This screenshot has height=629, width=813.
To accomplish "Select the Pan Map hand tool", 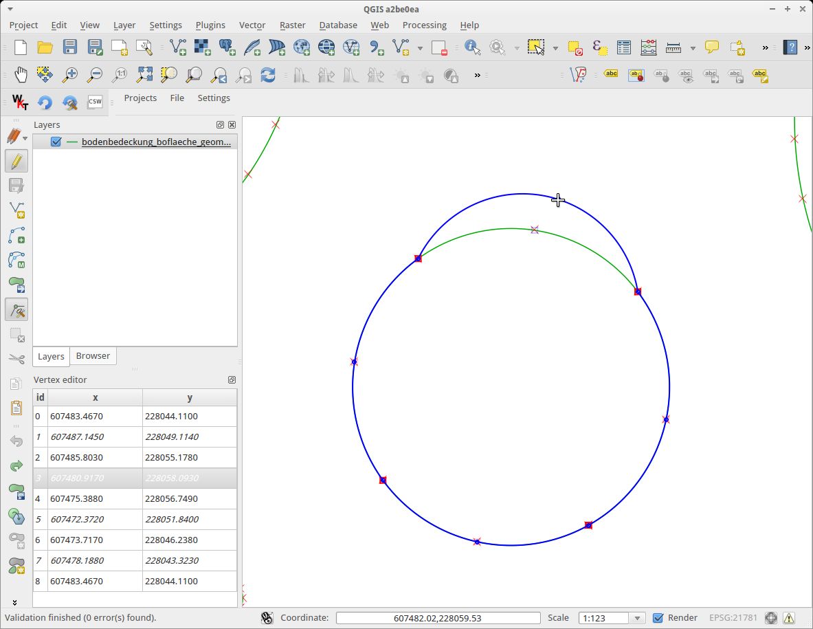I will point(21,75).
